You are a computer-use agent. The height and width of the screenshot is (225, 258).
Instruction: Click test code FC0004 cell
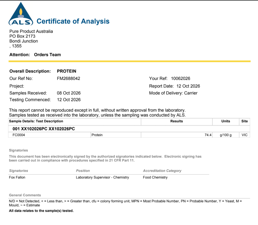click(x=49, y=135)
